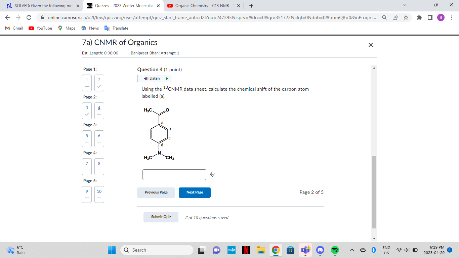Open the Windows Search box

(x=157, y=250)
